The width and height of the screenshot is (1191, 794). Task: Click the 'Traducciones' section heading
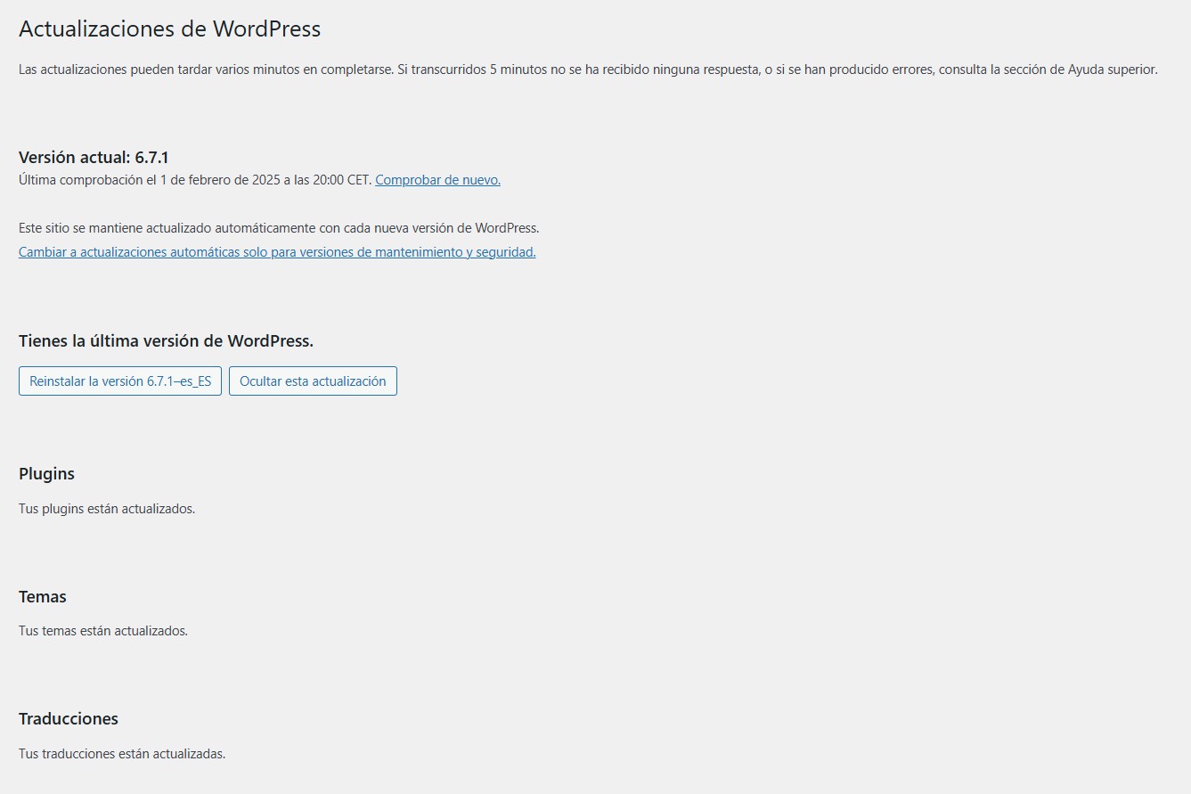pyautogui.click(x=69, y=718)
